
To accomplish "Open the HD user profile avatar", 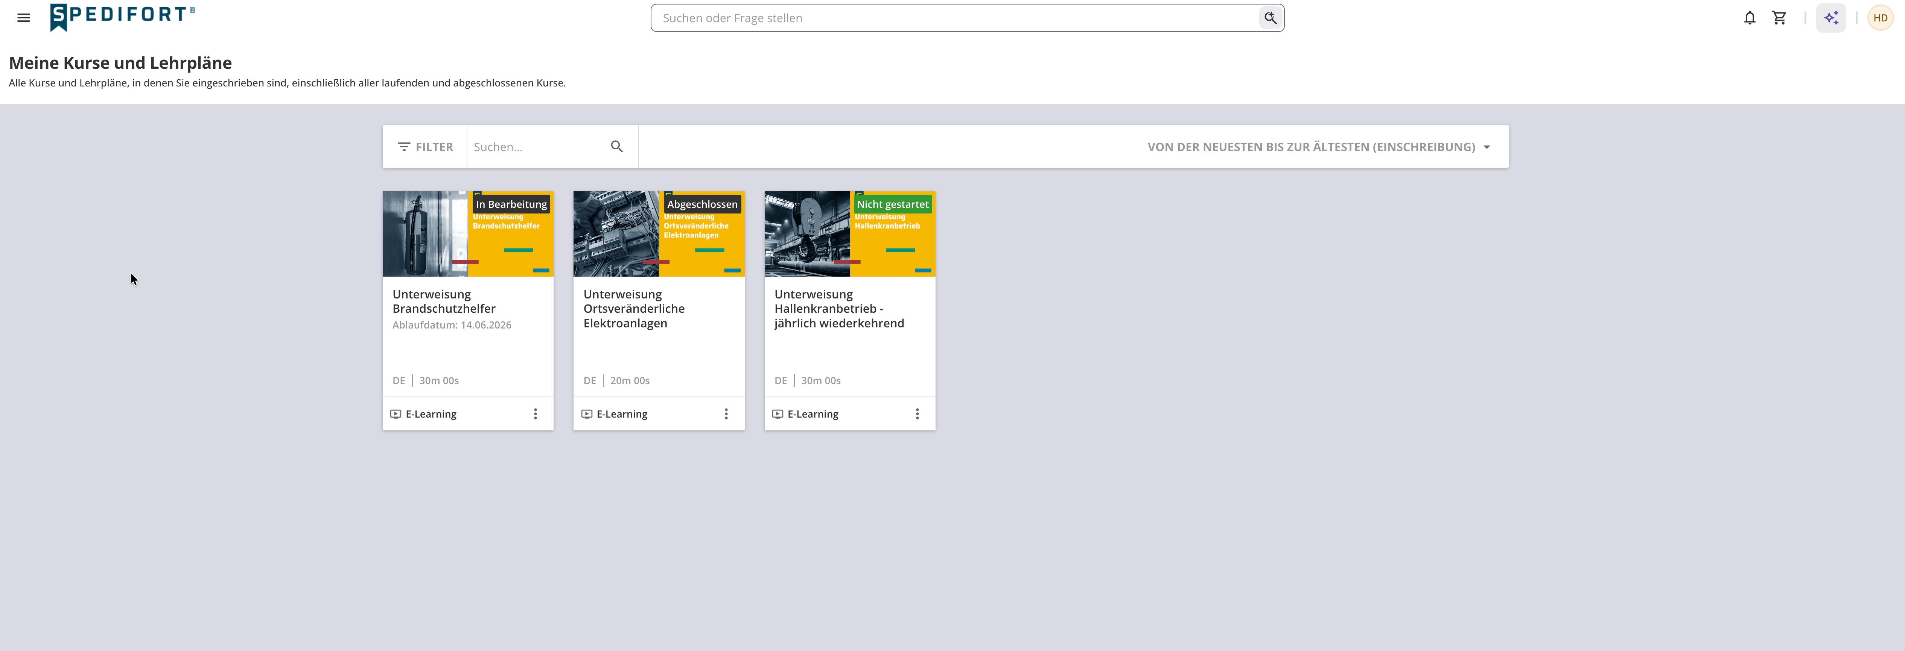I will click(x=1880, y=18).
